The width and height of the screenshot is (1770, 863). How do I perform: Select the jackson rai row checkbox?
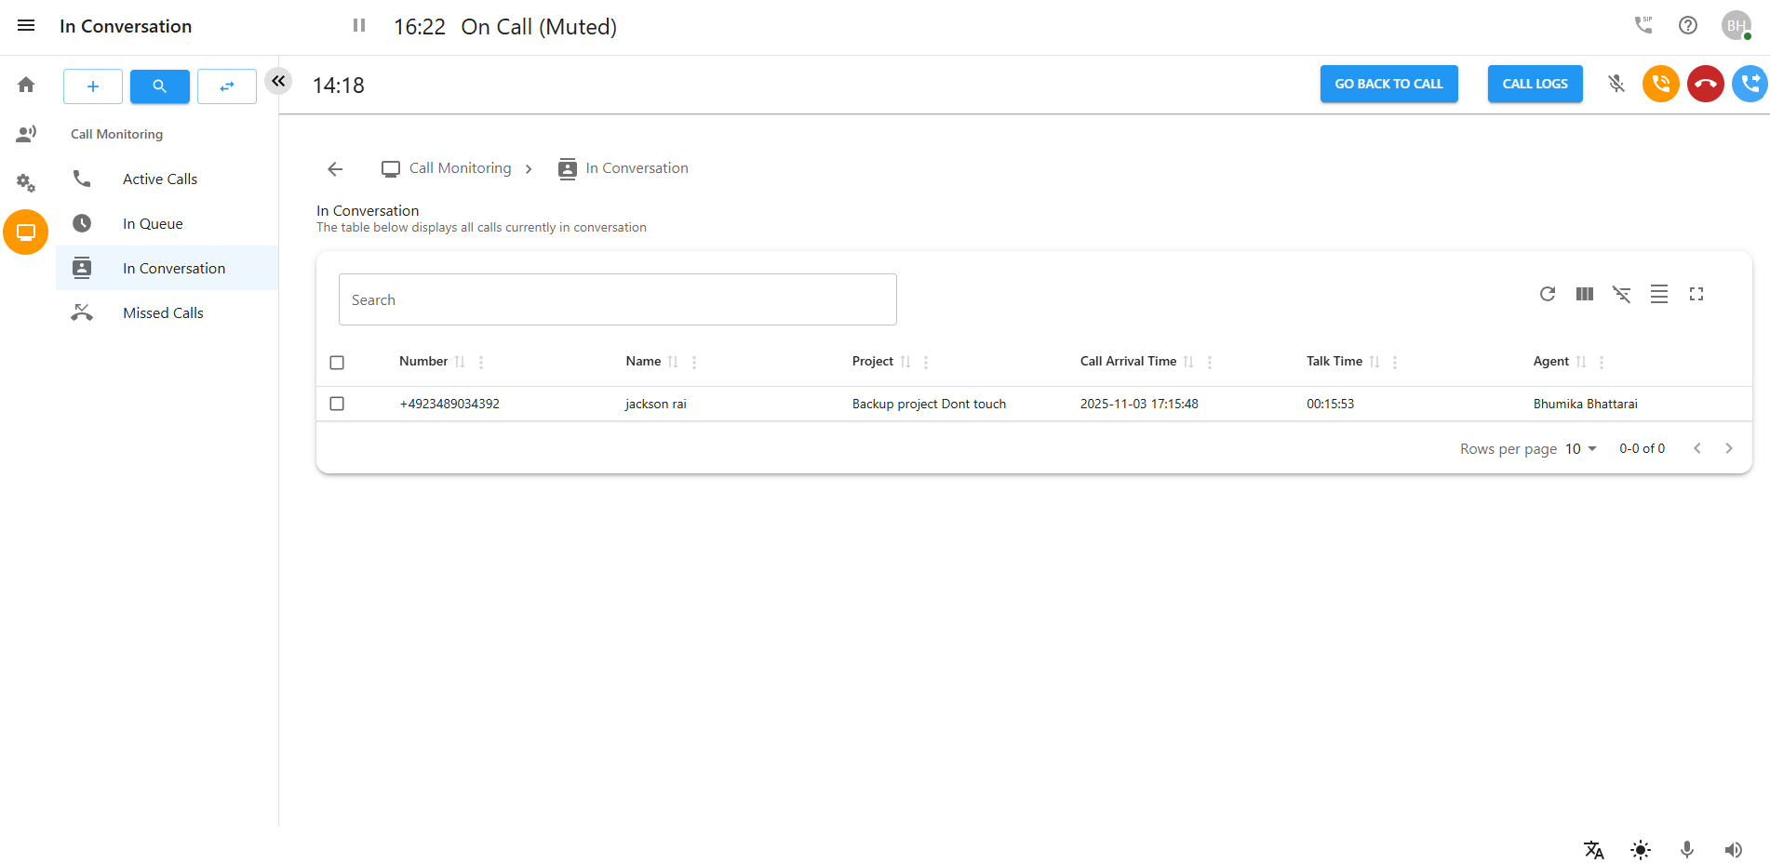pos(337,404)
